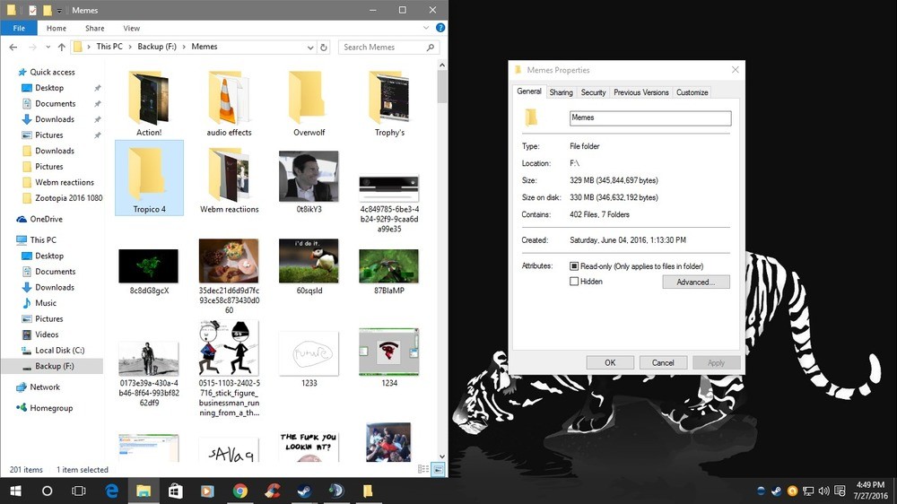Click the search magnifier icon
The width and height of the screenshot is (897, 504).
(431, 47)
